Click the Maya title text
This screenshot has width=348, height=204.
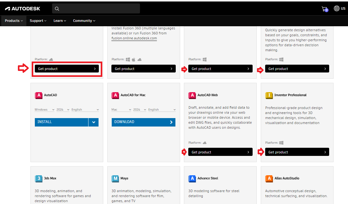tap(124, 178)
